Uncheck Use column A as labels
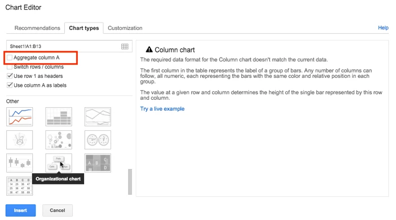This screenshot has height=220, width=396. (x=10, y=85)
